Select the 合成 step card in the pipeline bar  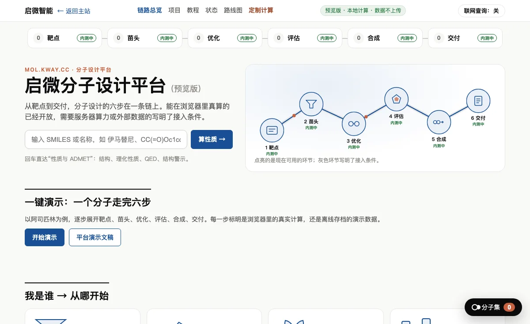385,38
